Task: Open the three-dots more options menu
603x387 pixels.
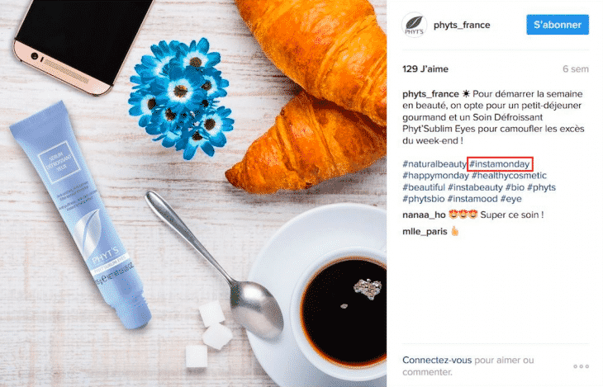Action: [581, 366]
